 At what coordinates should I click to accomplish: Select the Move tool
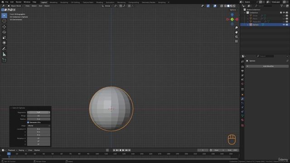[4, 27]
